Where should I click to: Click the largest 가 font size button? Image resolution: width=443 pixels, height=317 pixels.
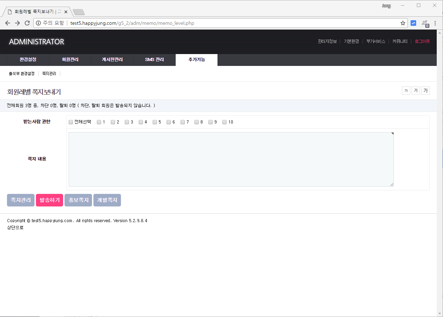tap(425, 91)
